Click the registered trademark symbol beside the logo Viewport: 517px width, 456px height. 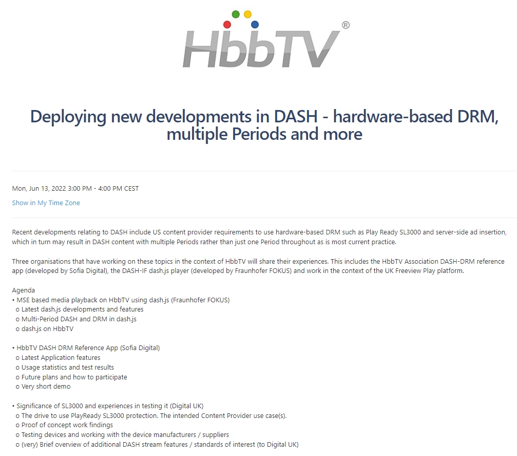point(347,25)
